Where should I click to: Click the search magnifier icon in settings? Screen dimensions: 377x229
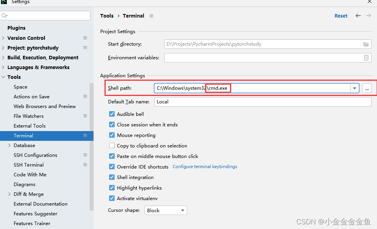pyautogui.click(x=4, y=16)
